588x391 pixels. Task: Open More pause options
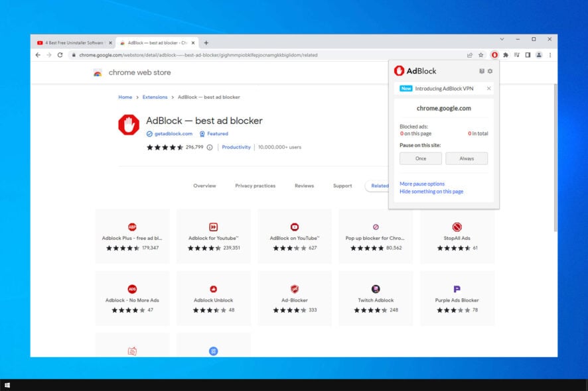422,184
